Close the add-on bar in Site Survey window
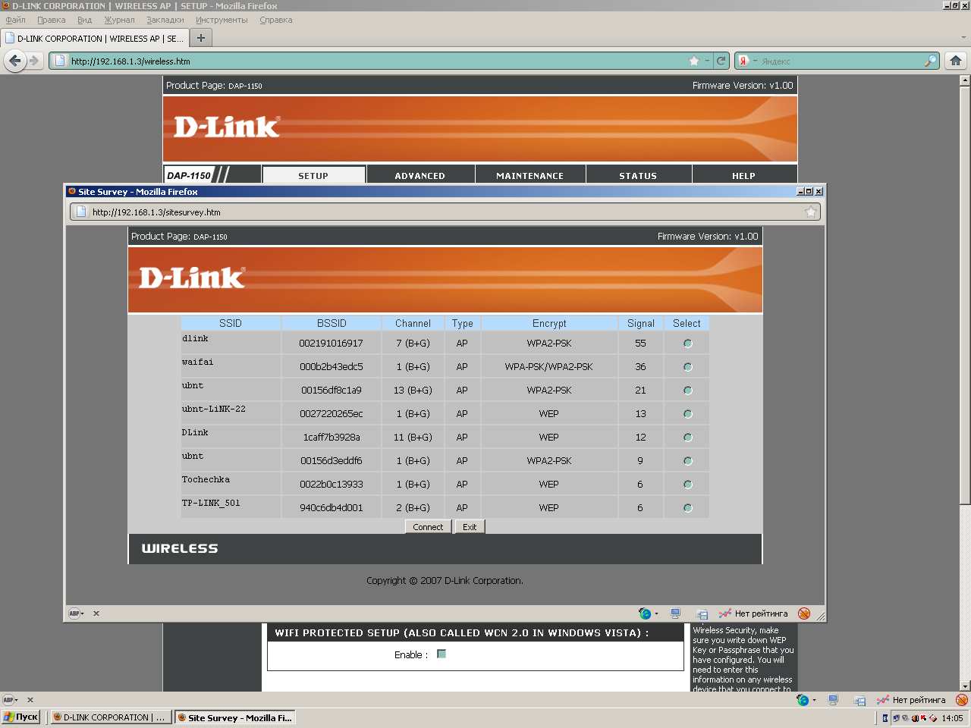 point(96,613)
